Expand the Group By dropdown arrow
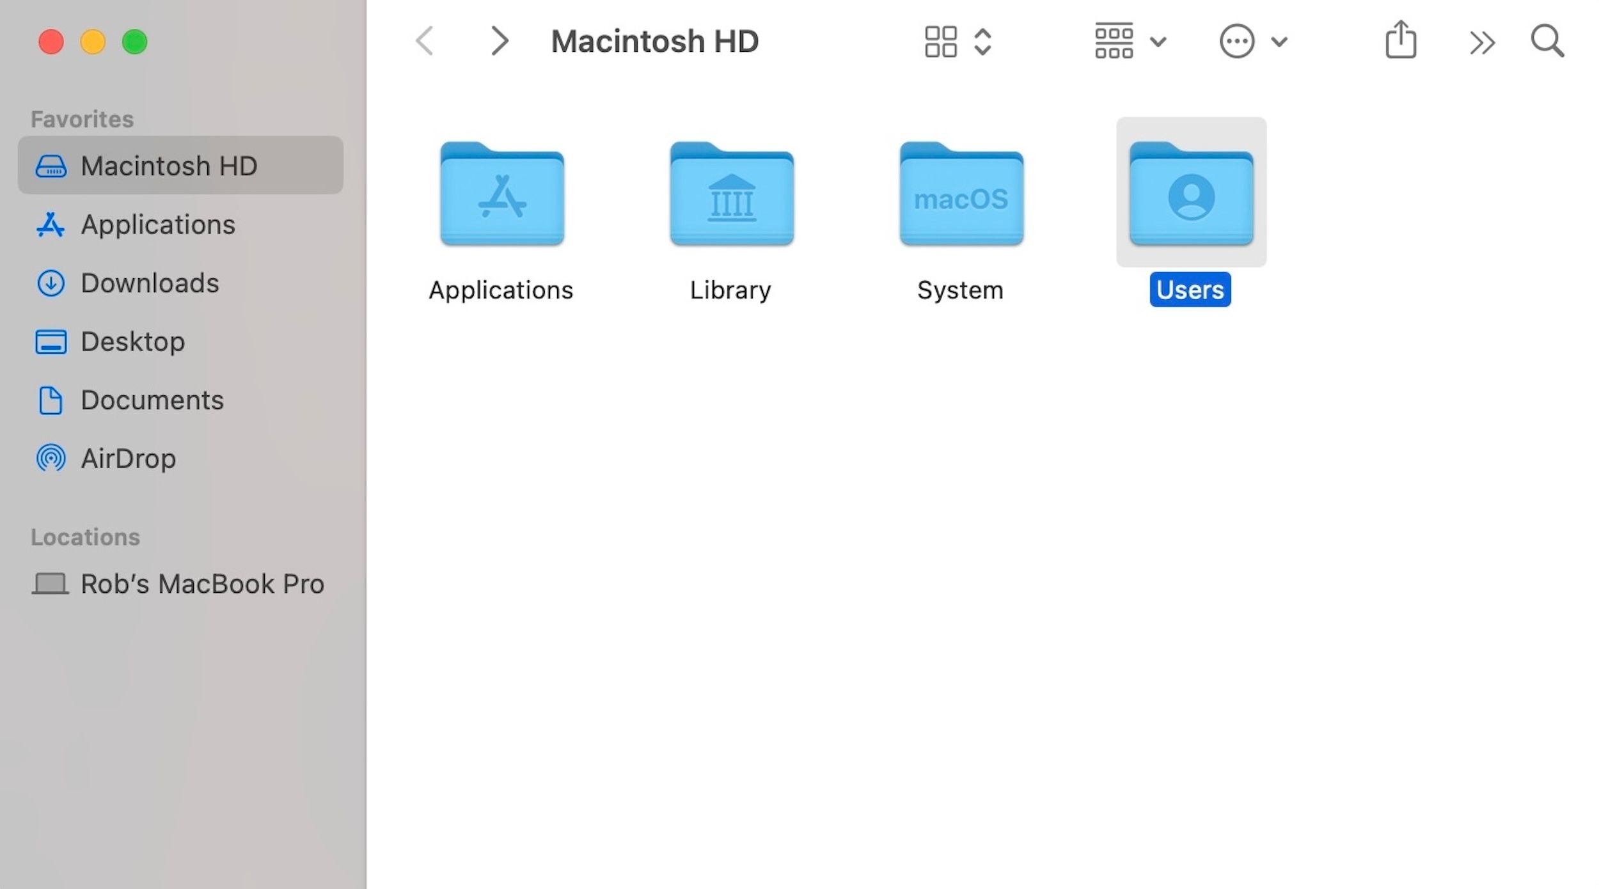 (1158, 42)
